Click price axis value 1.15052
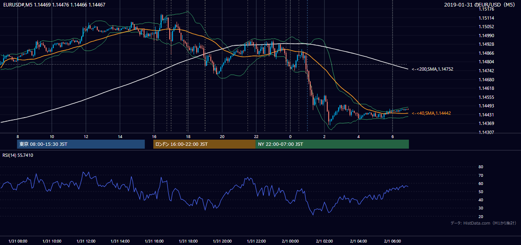 pos(486,27)
